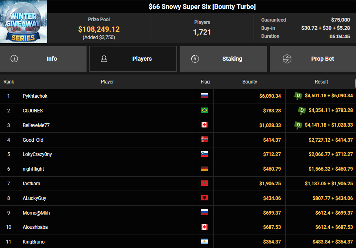Click the green deal badge in BelieveMe77's result

pyautogui.click(x=298, y=125)
